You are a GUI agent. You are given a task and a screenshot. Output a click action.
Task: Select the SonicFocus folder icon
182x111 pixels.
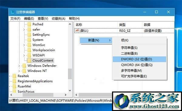[14, 91]
